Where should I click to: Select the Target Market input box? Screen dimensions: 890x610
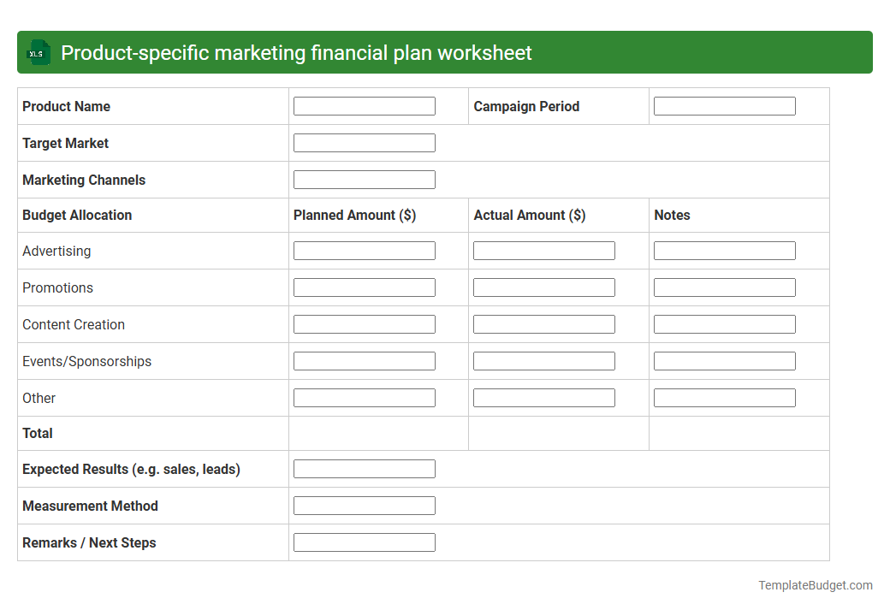[364, 142]
